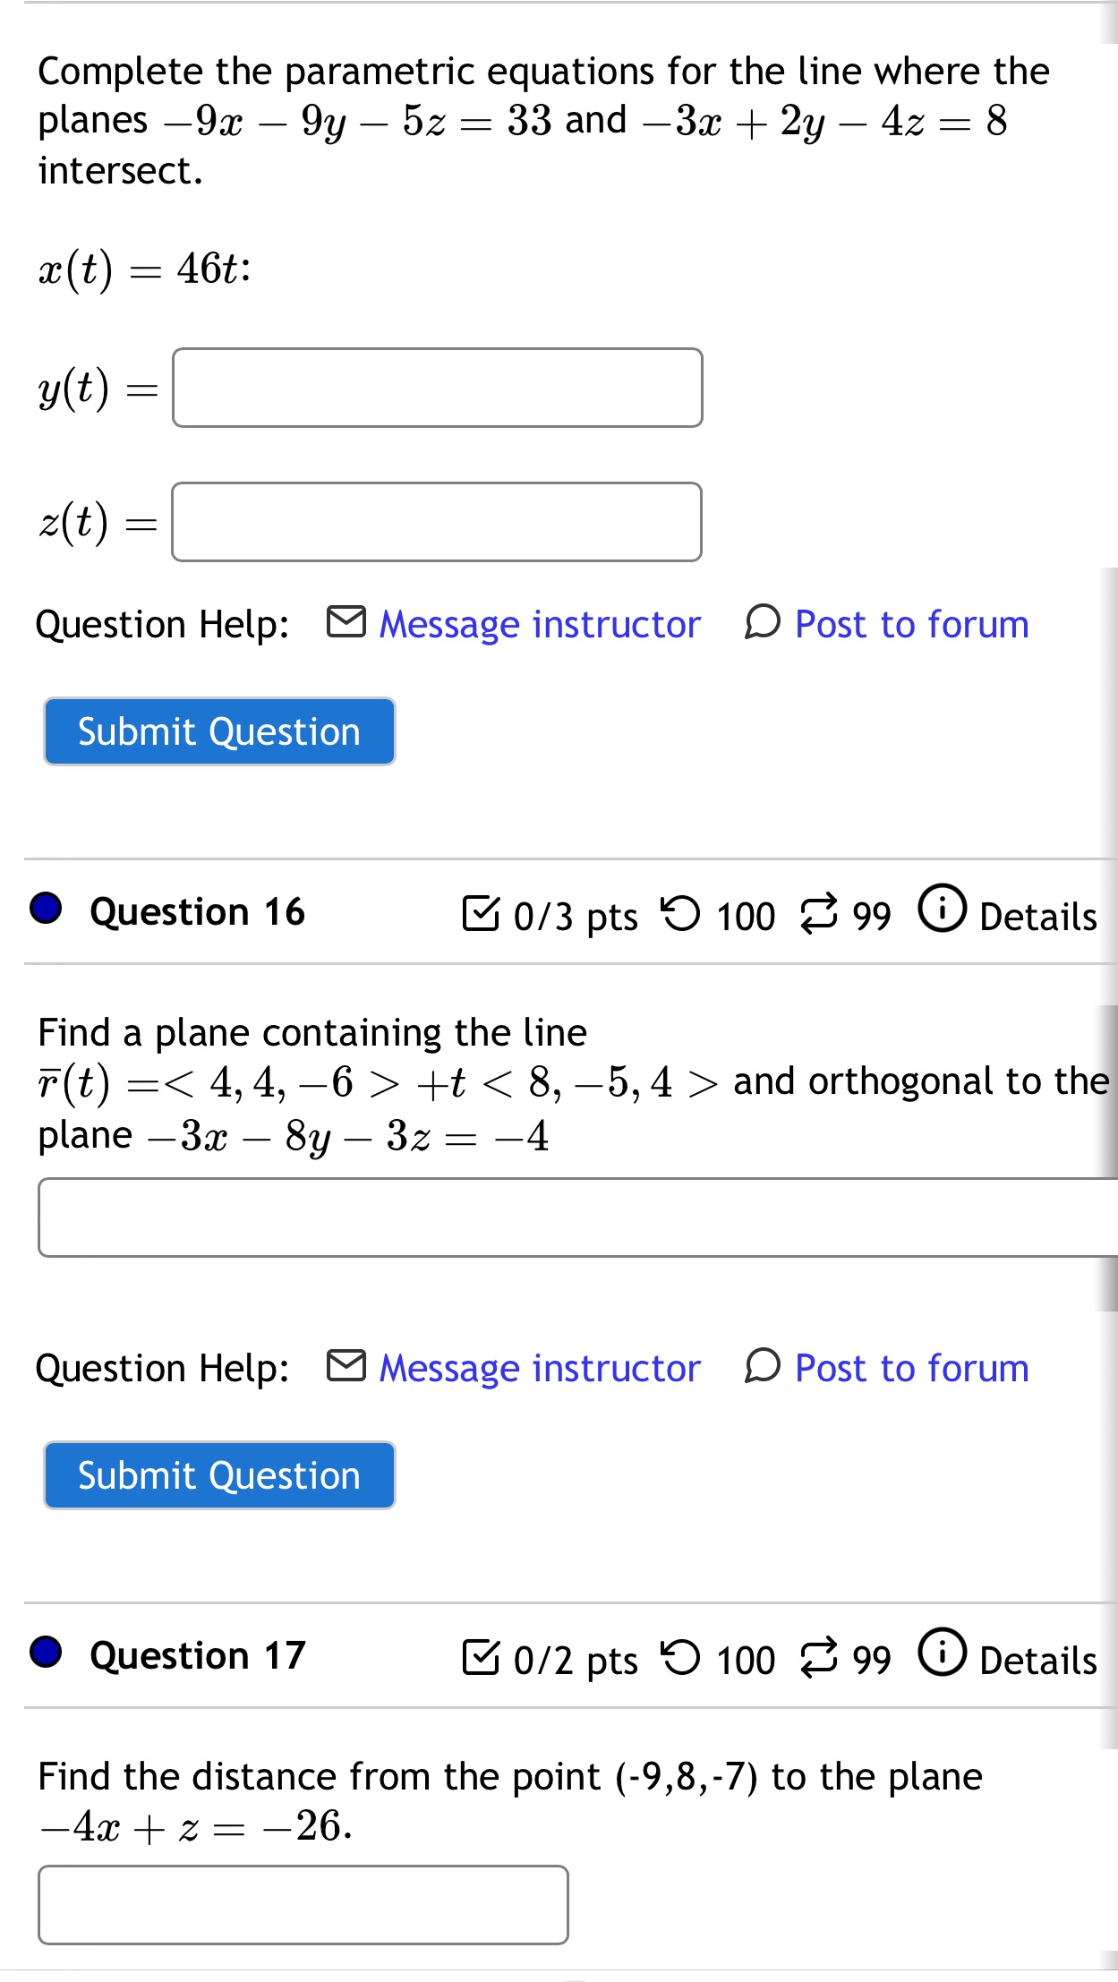1118x1982 pixels.
Task: Click the blue status circle beside Question 17
Action: [x=45, y=1655]
